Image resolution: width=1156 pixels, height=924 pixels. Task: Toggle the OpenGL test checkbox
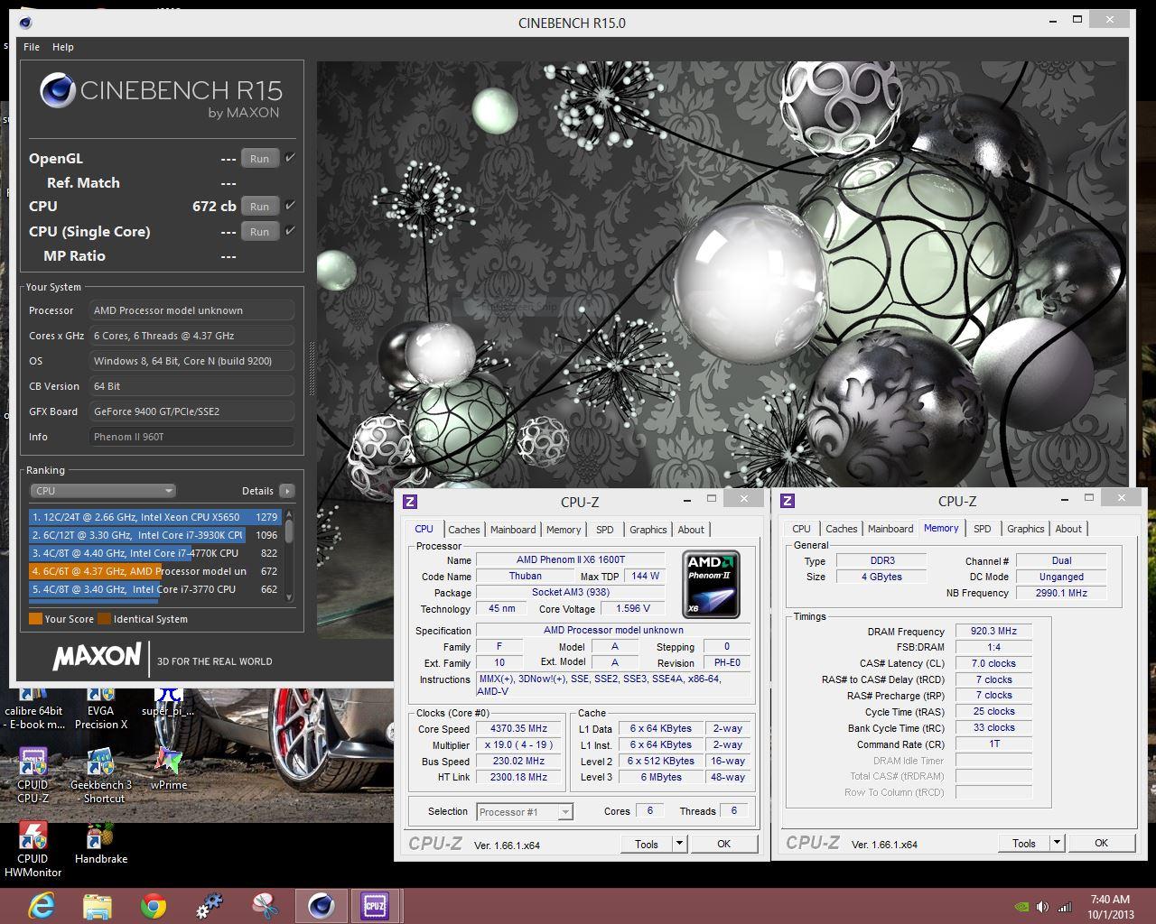coord(290,157)
